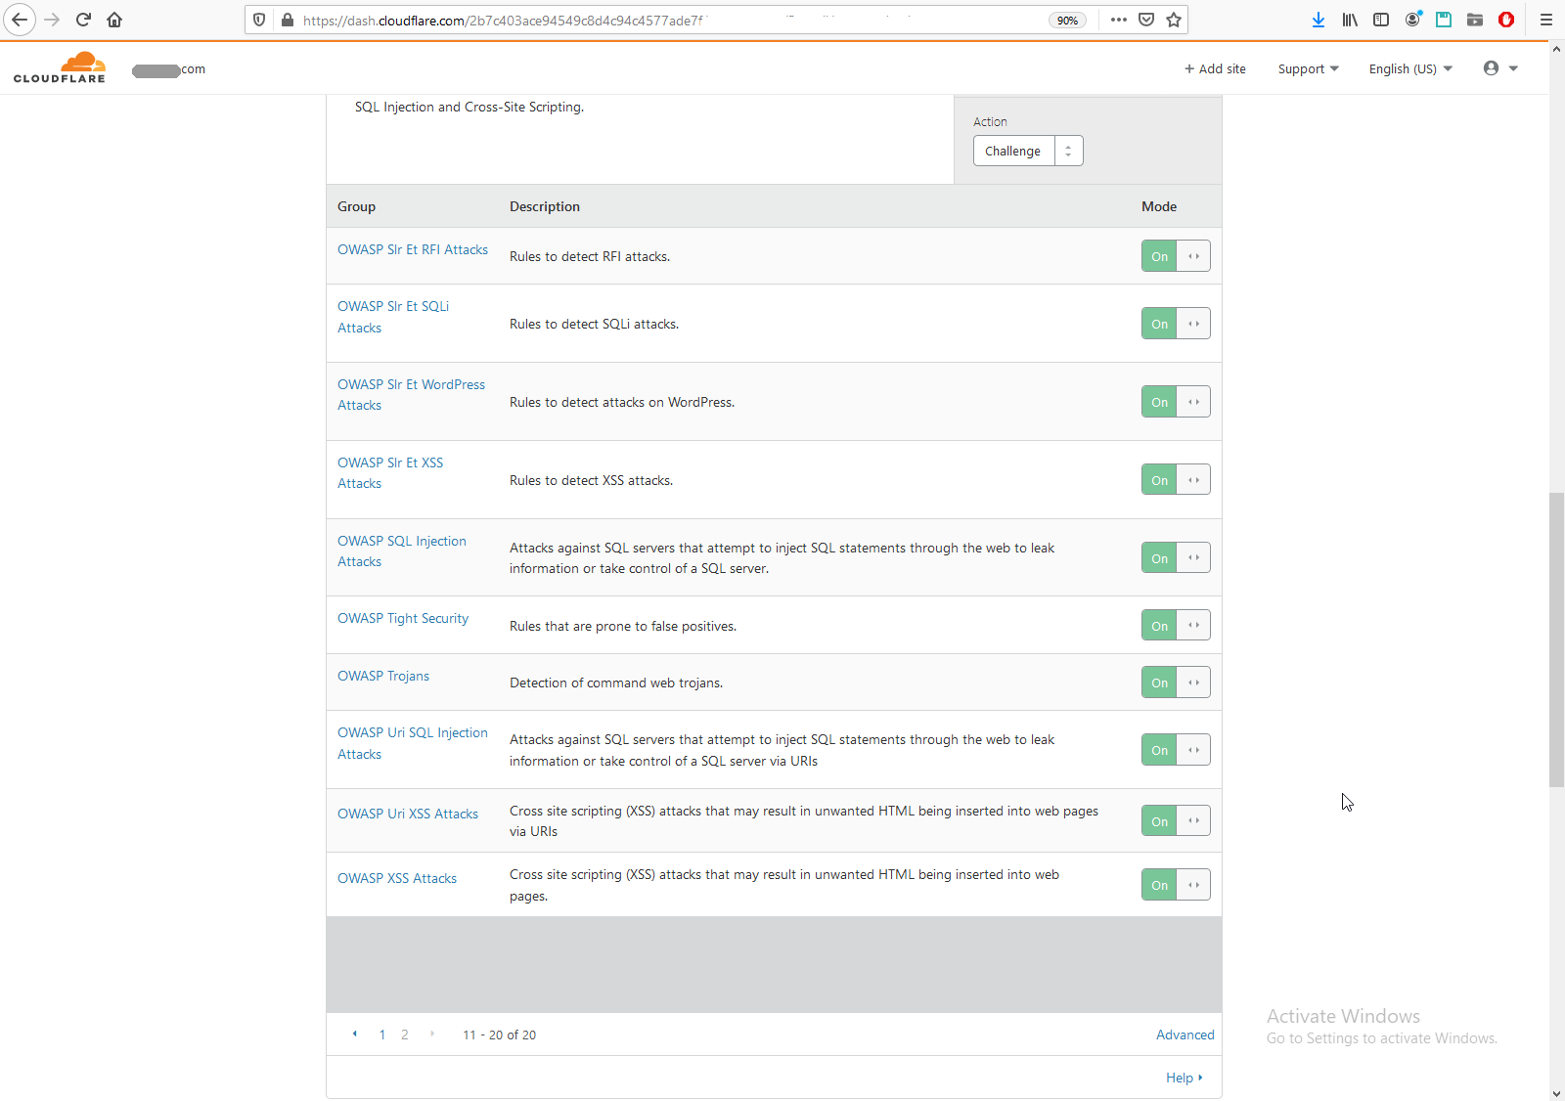Save page to Pocket

(x=1146, y=20)
